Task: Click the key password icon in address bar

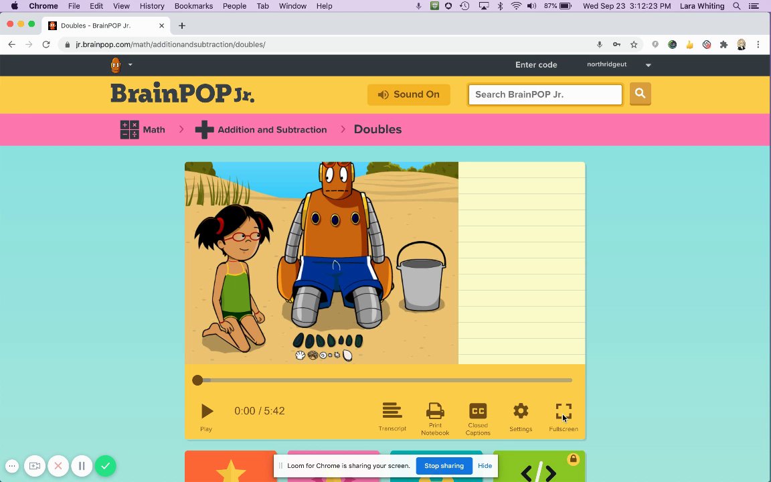Action: point(616,44)
